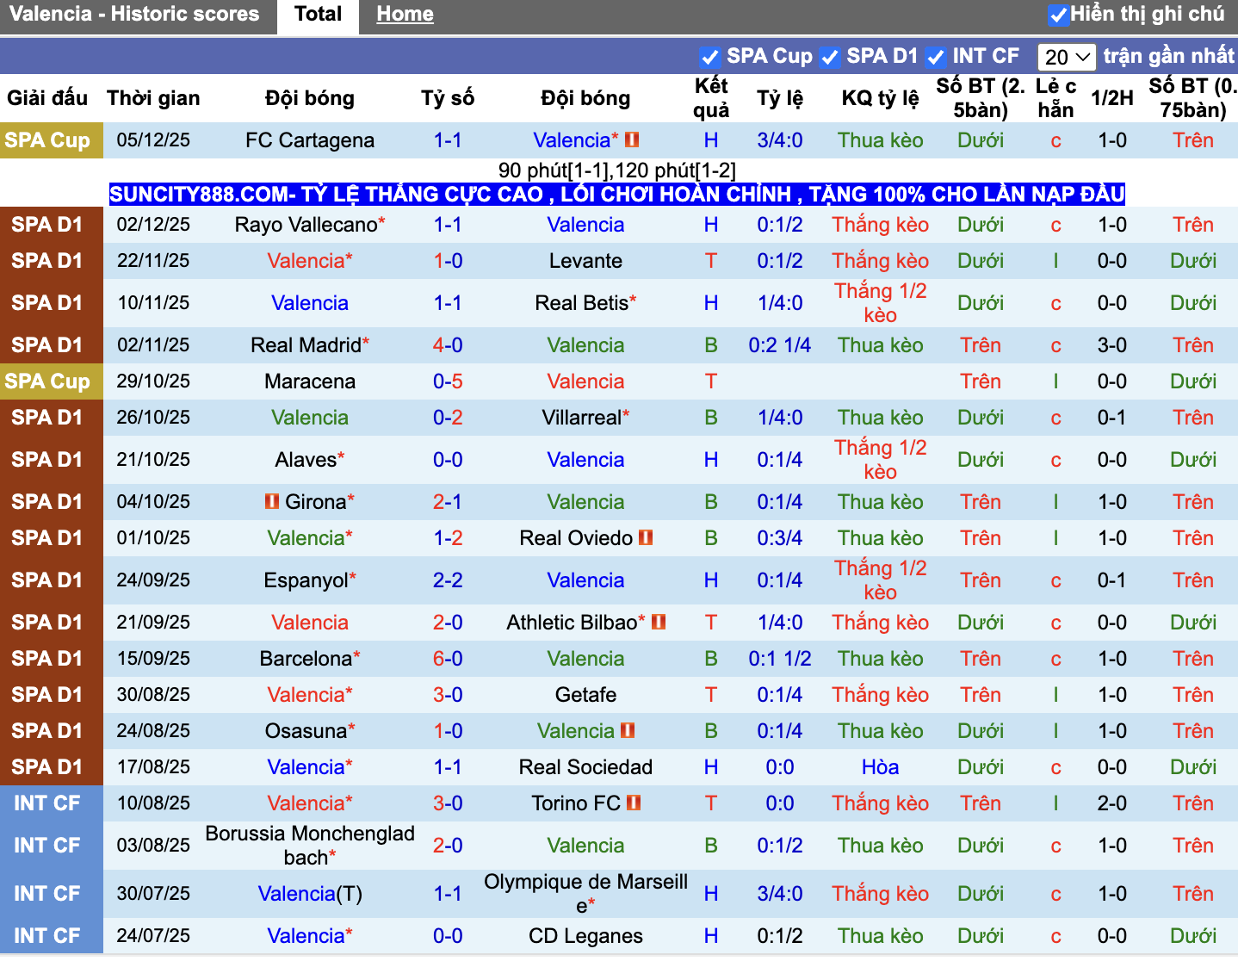The height and width of the screenshot is (961, 1238).
Task: Click red card icon next to Athletic Bilbao
Action: (659, 622)
